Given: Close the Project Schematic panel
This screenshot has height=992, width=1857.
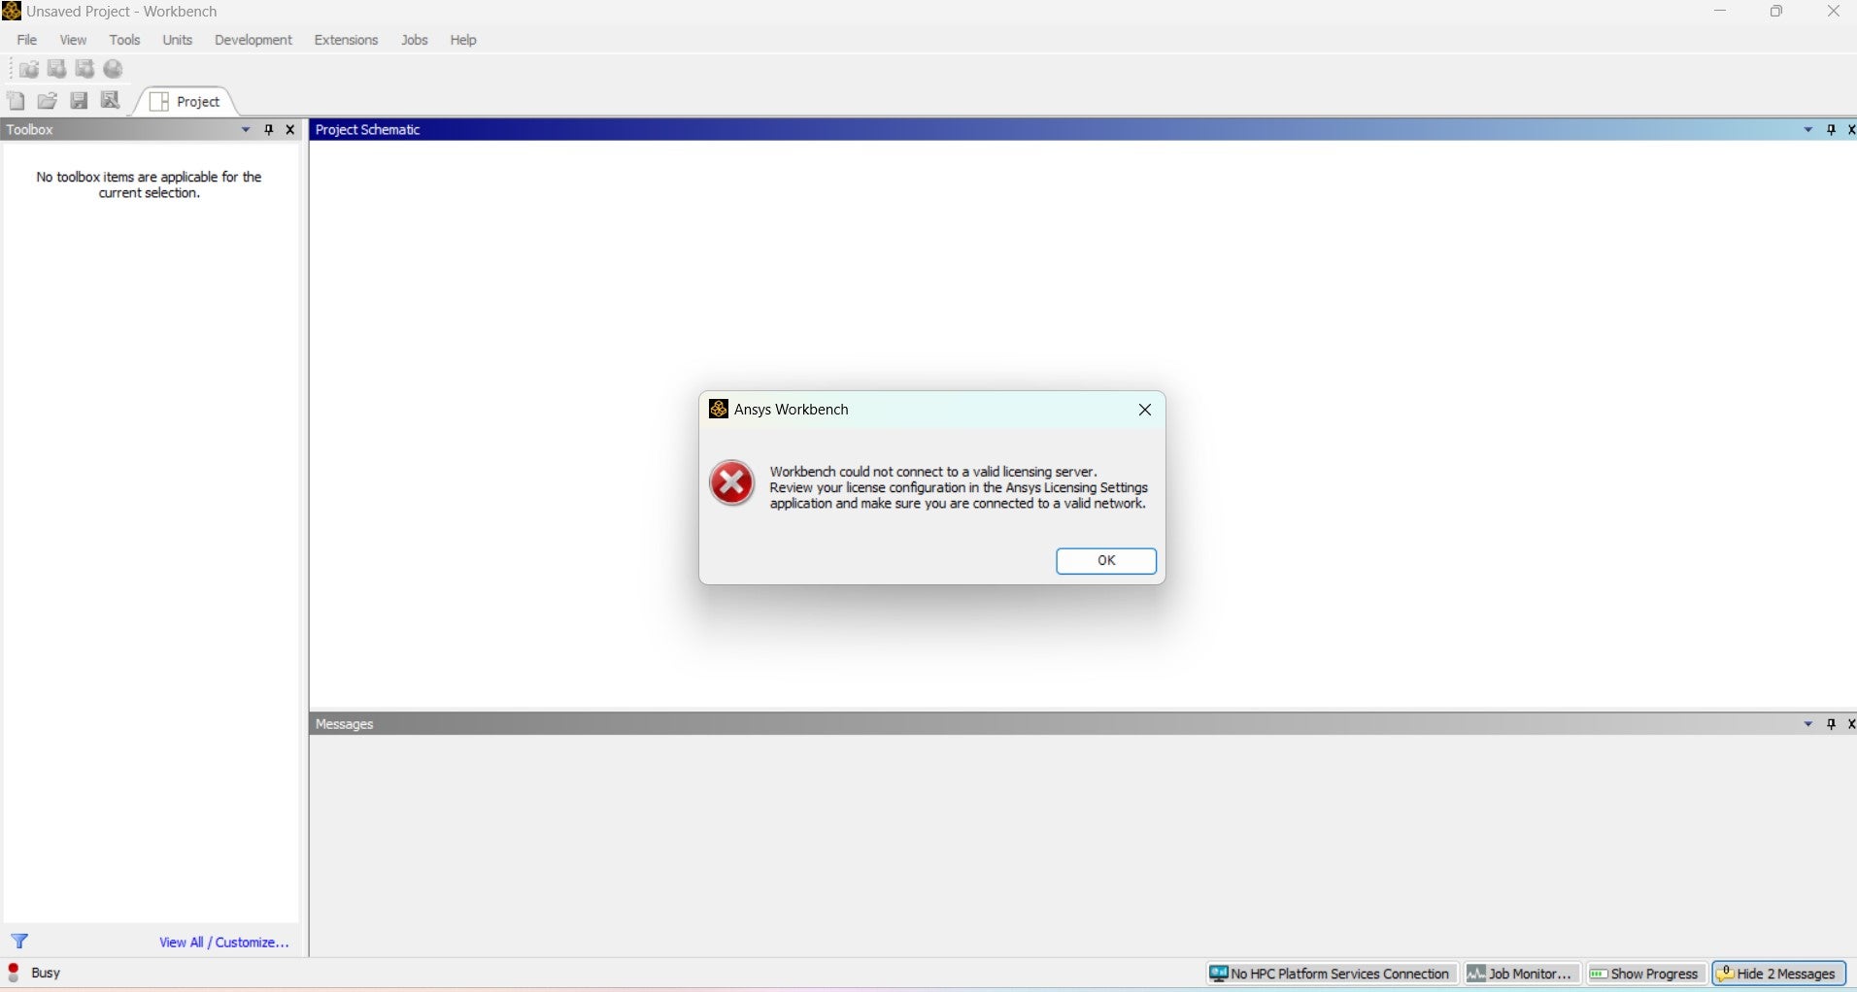Looking at the screenshot, I should (1851, 130).
